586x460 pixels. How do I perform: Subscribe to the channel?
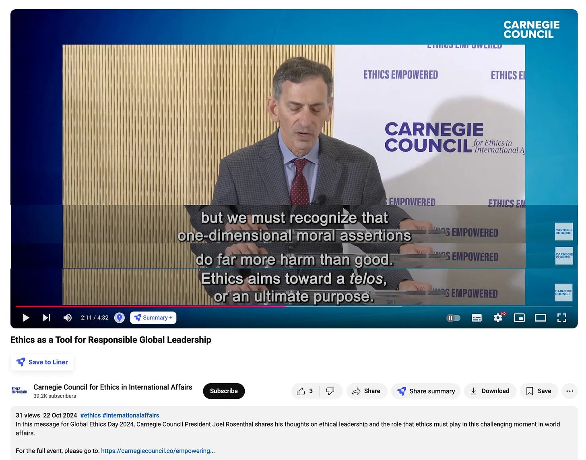coord(224,391)
